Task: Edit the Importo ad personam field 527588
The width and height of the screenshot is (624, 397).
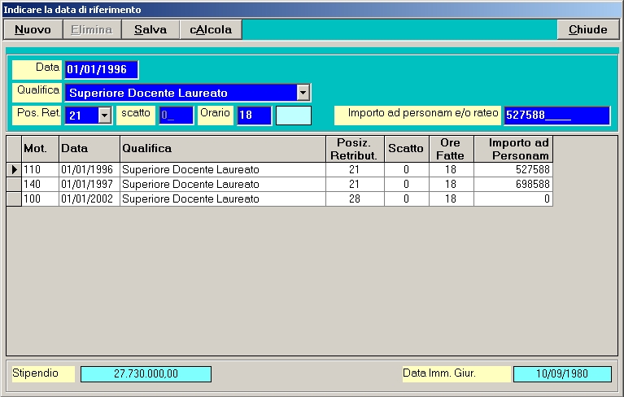Action: tap(556, 116)
